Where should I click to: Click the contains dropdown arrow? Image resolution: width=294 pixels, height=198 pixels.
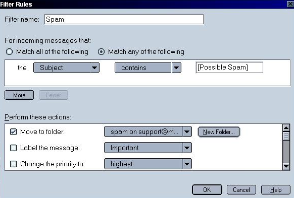pos(176,68)
